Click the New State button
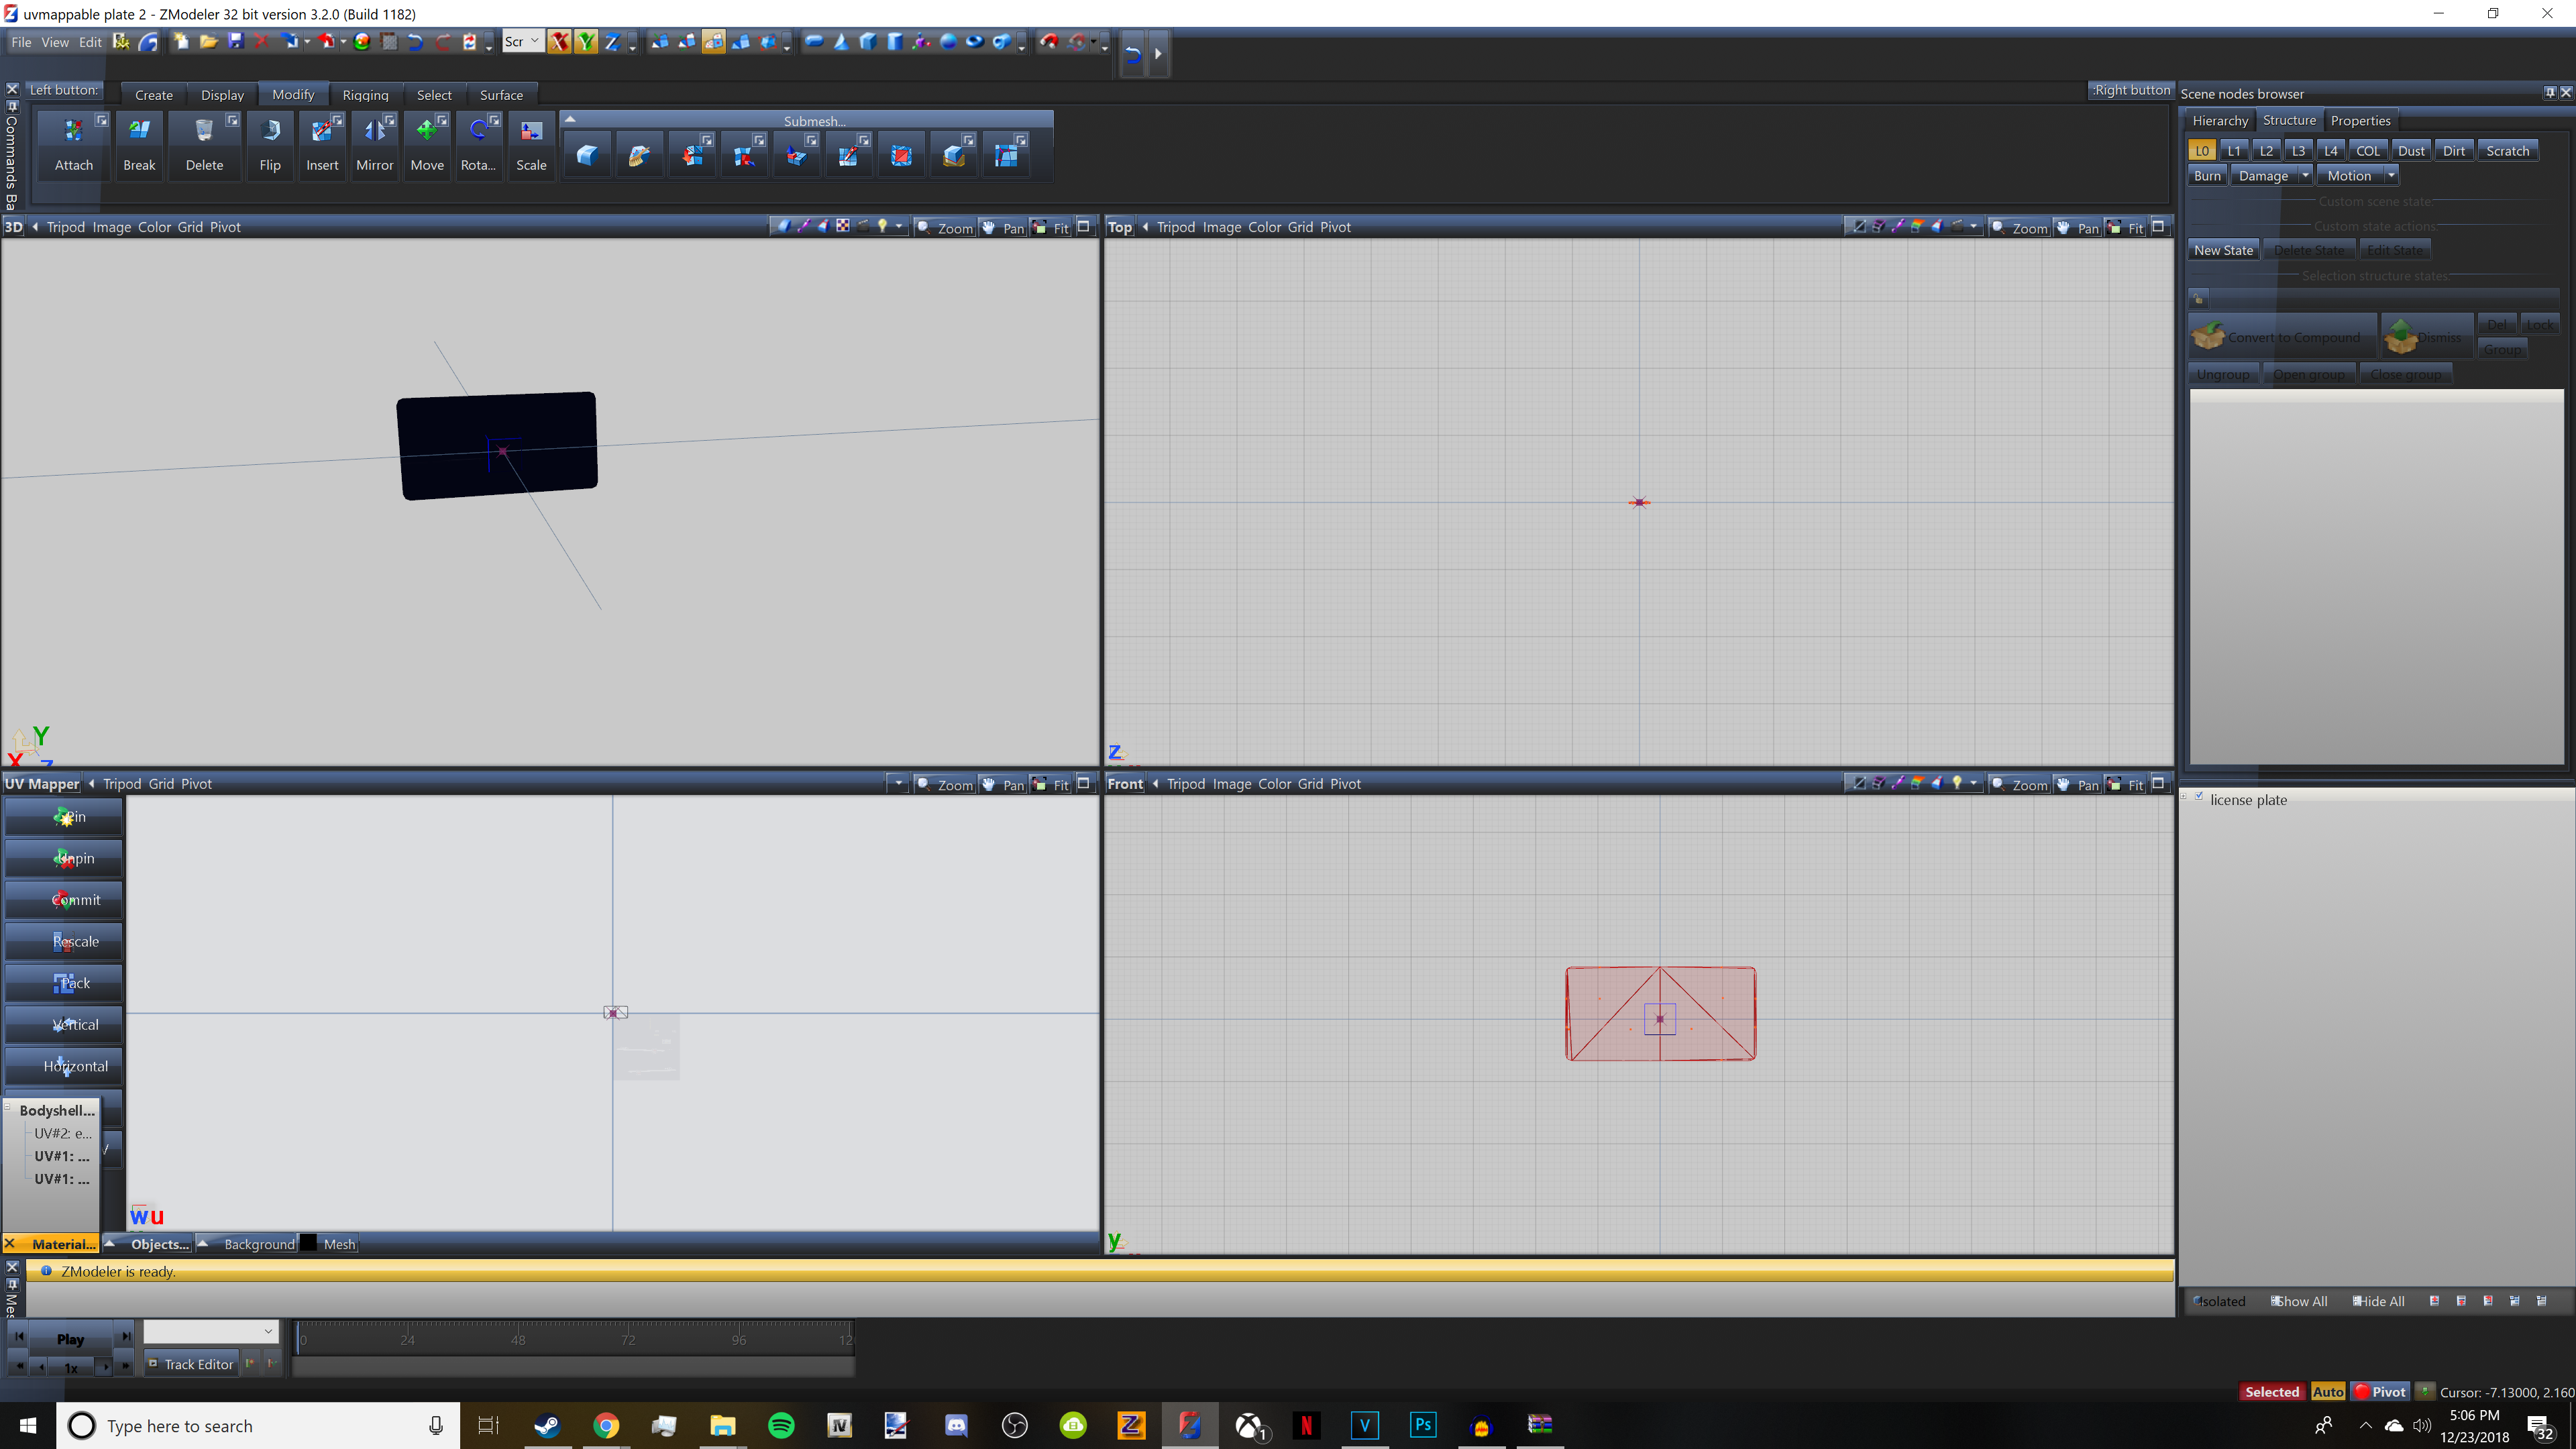This screenshot has width=2576, height=1449. [x=2223, y=251]
